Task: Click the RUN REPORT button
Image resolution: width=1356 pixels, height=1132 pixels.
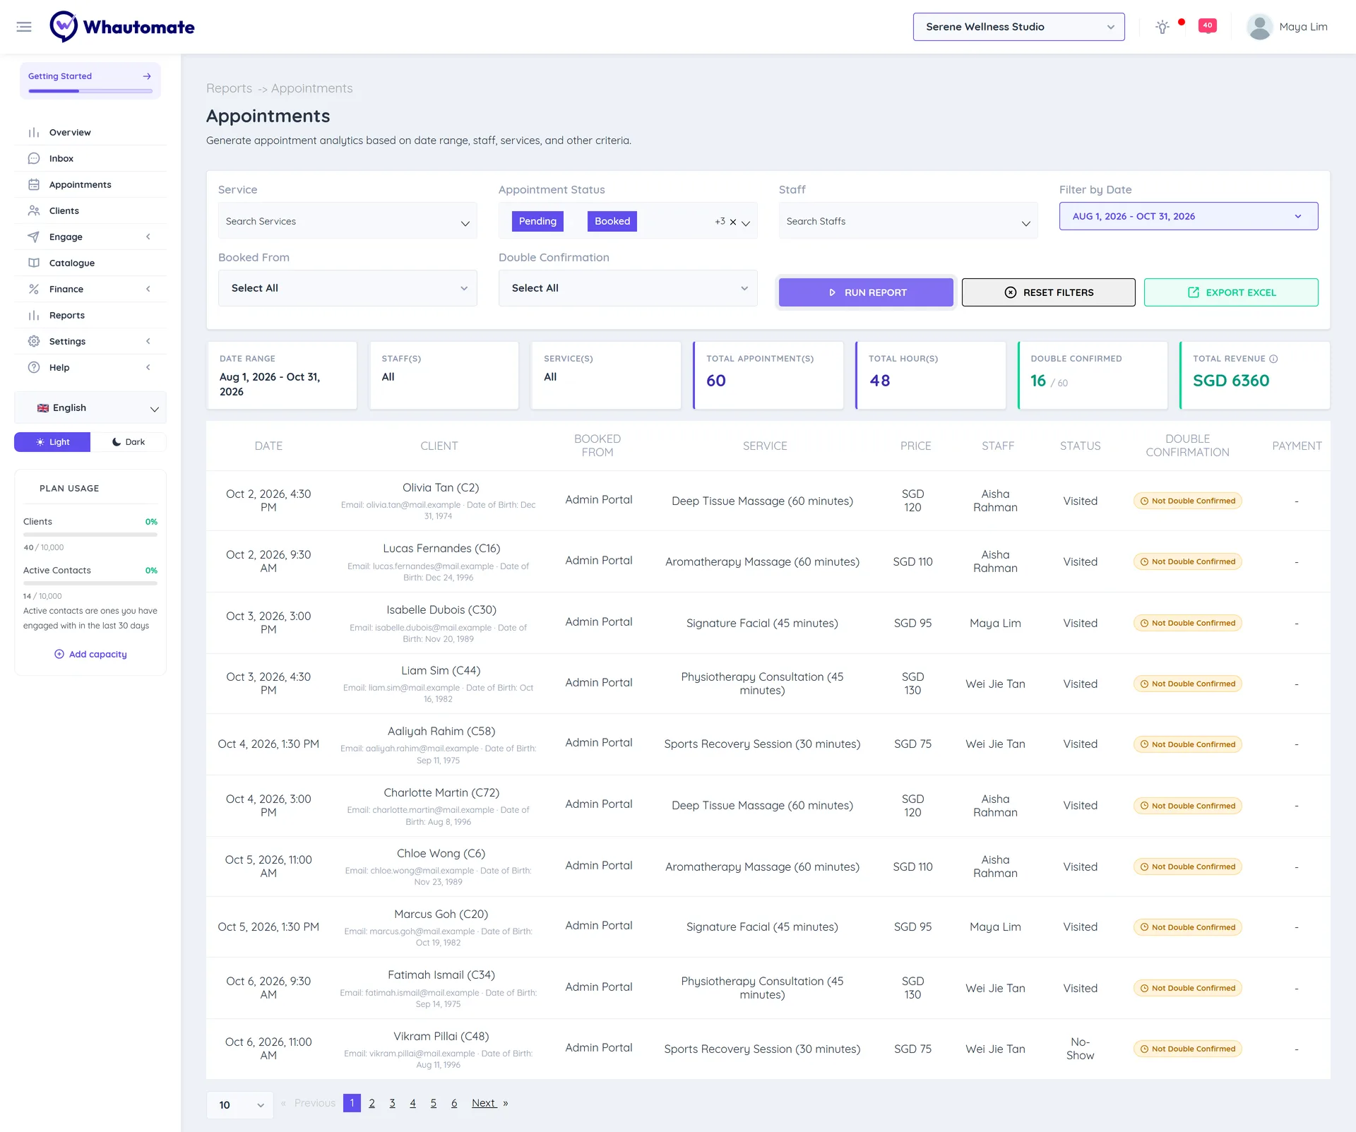Action: point(866,292)
